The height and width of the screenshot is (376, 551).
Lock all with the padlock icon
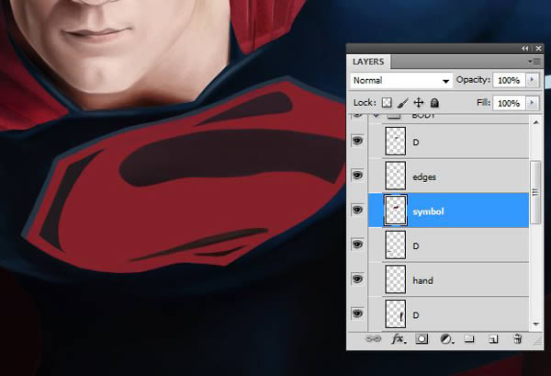tap(434, 103)
